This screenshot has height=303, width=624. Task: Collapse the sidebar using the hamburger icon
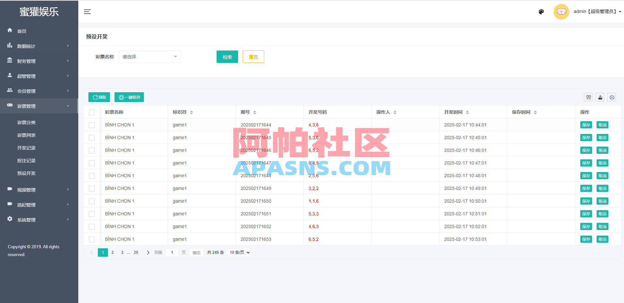point(87,12)
